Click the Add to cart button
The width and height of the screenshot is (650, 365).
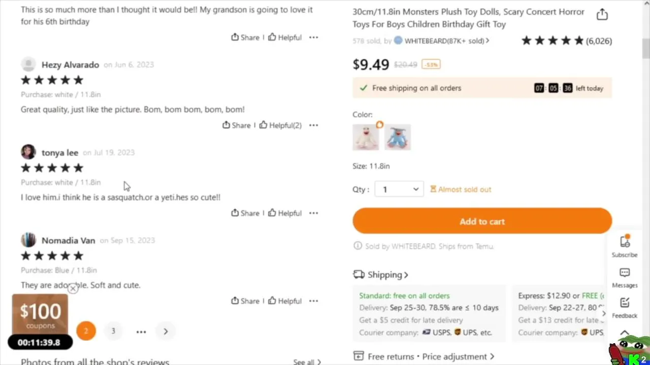[x=482, y=222]
